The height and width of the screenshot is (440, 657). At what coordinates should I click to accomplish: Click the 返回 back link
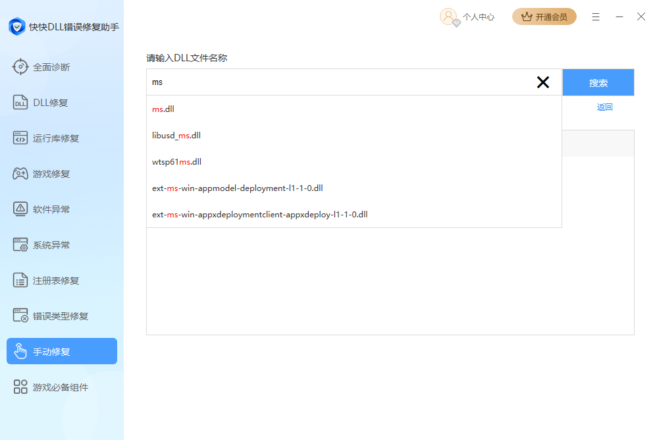tap(604, 107)
